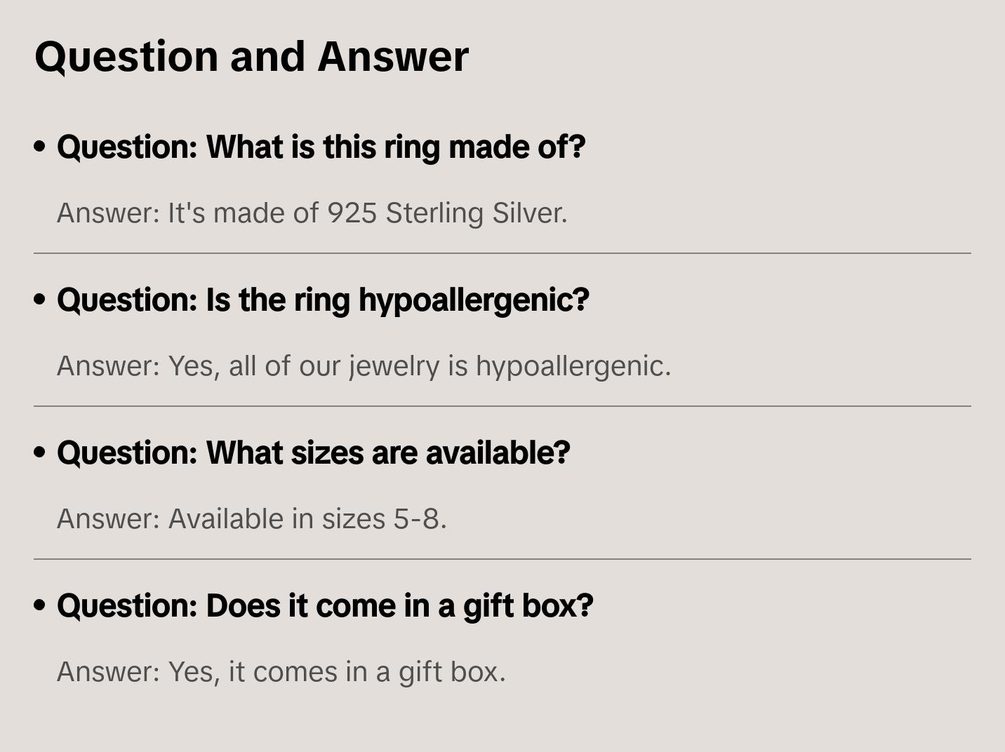Open the 'Does it come in a gift box?' question

tap(325, 605)
